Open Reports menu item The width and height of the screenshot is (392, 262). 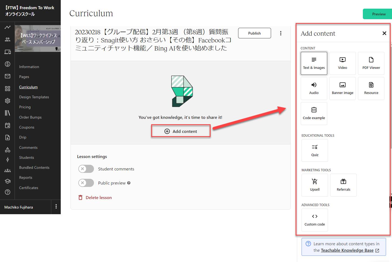pos(26,177)
